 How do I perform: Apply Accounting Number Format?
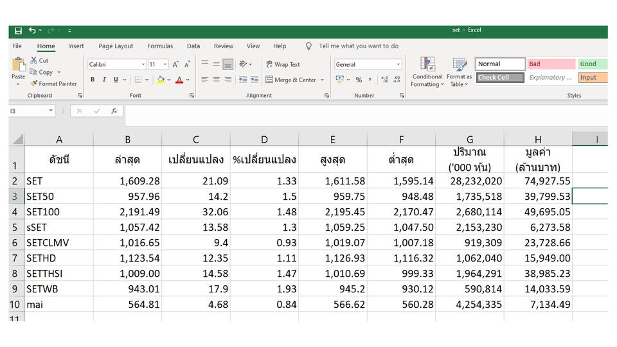tap(340, 80)
